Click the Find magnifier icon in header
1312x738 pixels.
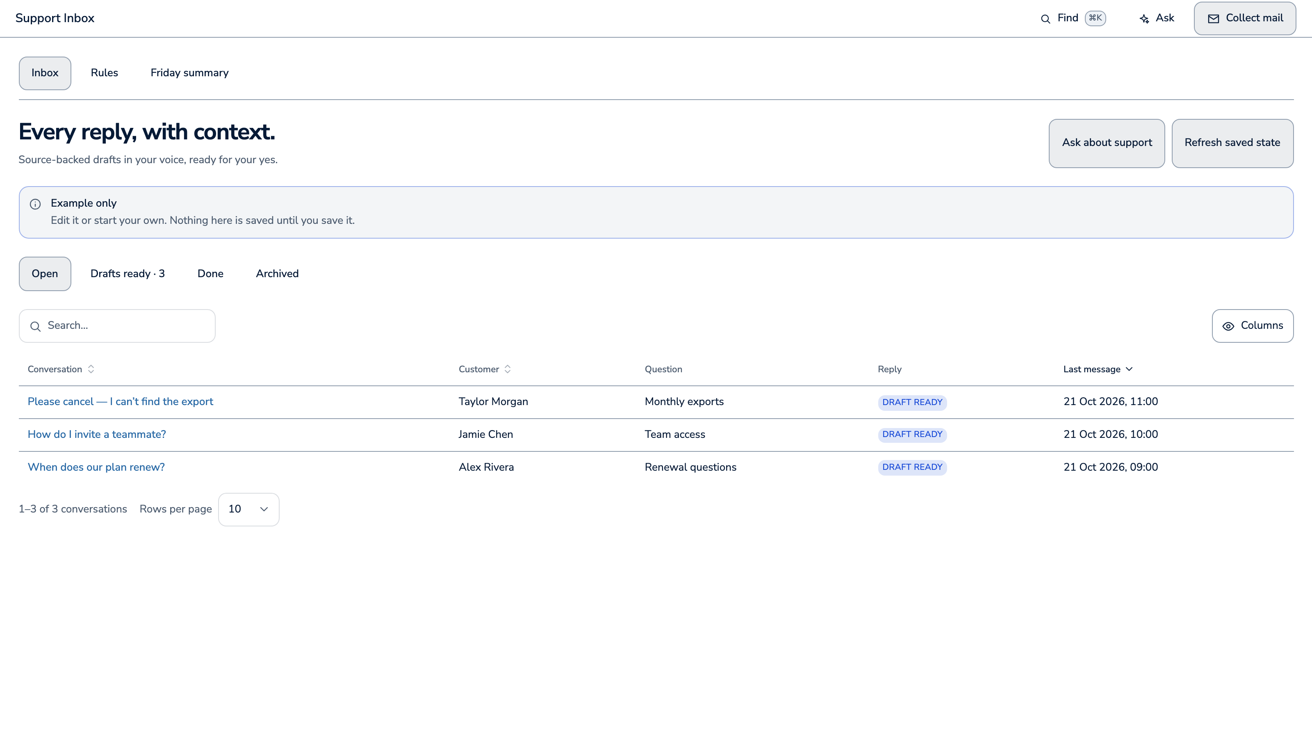click(x=1045, y=19)
